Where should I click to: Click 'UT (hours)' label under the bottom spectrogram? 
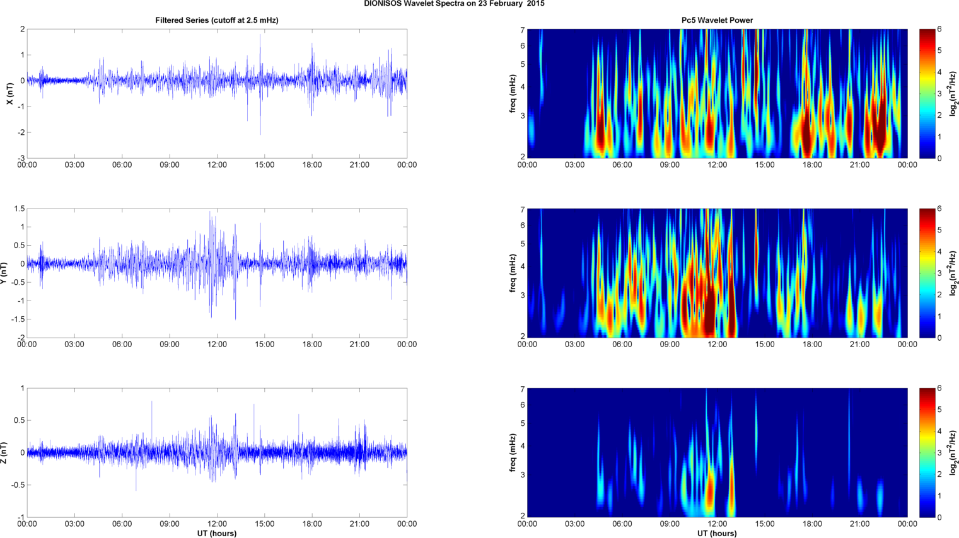coord(717,534)
